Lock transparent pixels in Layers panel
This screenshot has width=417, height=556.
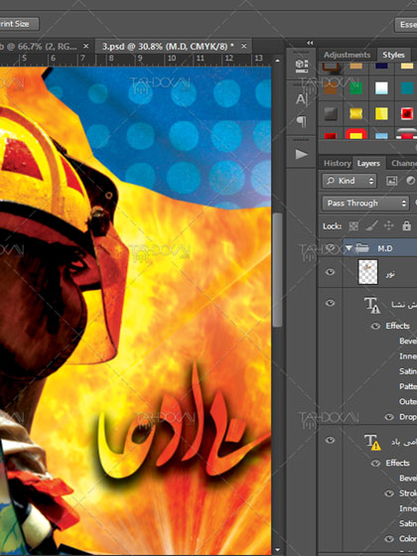coord(353,226)
